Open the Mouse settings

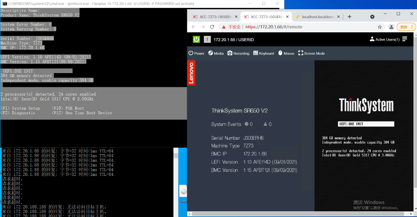pos(286,53)
